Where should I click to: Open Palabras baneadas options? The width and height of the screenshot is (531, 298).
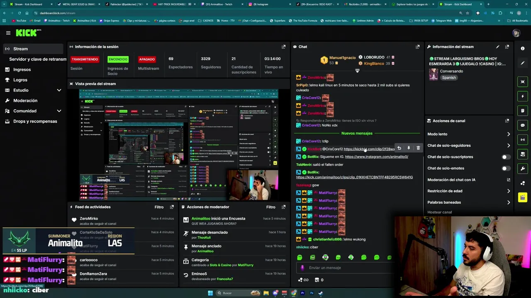[x=469, y=202]
